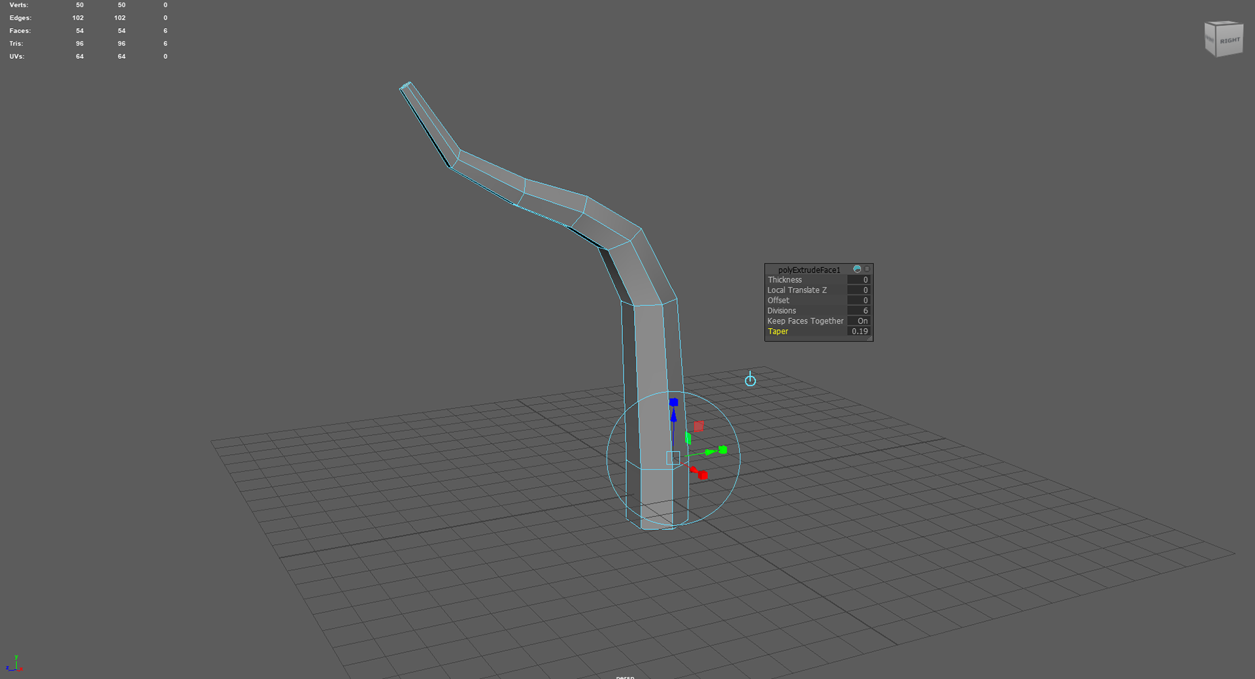Click the Local Translate Z value field

(x=859, y=290)
